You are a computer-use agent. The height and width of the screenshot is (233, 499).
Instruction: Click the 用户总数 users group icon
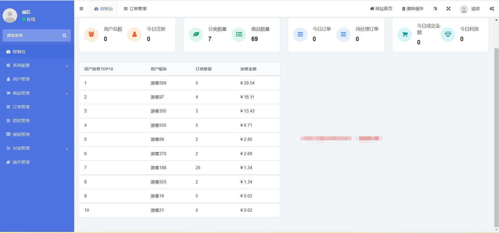coord(91,34)
